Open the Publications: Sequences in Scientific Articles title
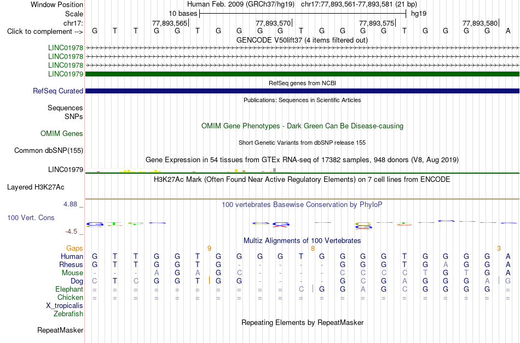Screen dimensions: 520x343 click(x=302, y=100)
